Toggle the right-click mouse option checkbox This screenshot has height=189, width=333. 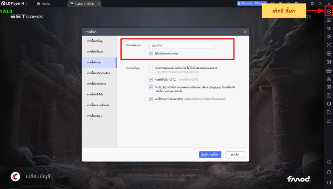tap(151, 99)
